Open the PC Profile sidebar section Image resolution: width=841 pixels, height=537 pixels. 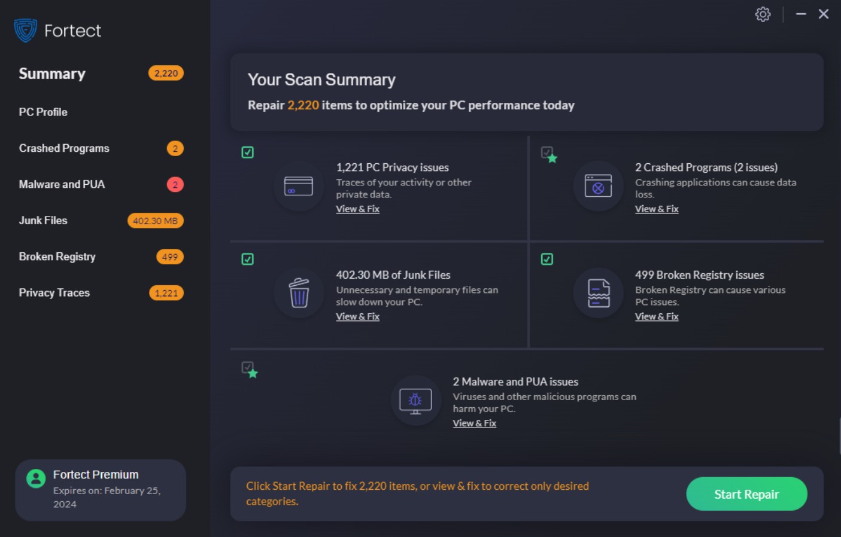43,112
